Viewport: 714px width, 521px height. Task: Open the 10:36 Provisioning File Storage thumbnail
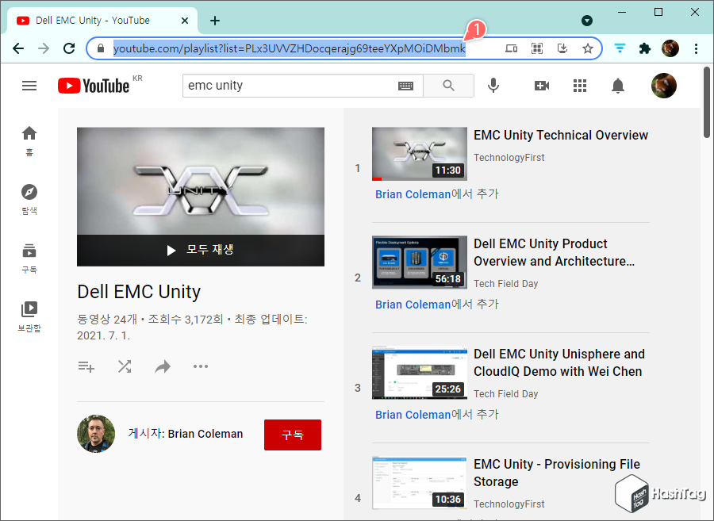tap(420, 483)
